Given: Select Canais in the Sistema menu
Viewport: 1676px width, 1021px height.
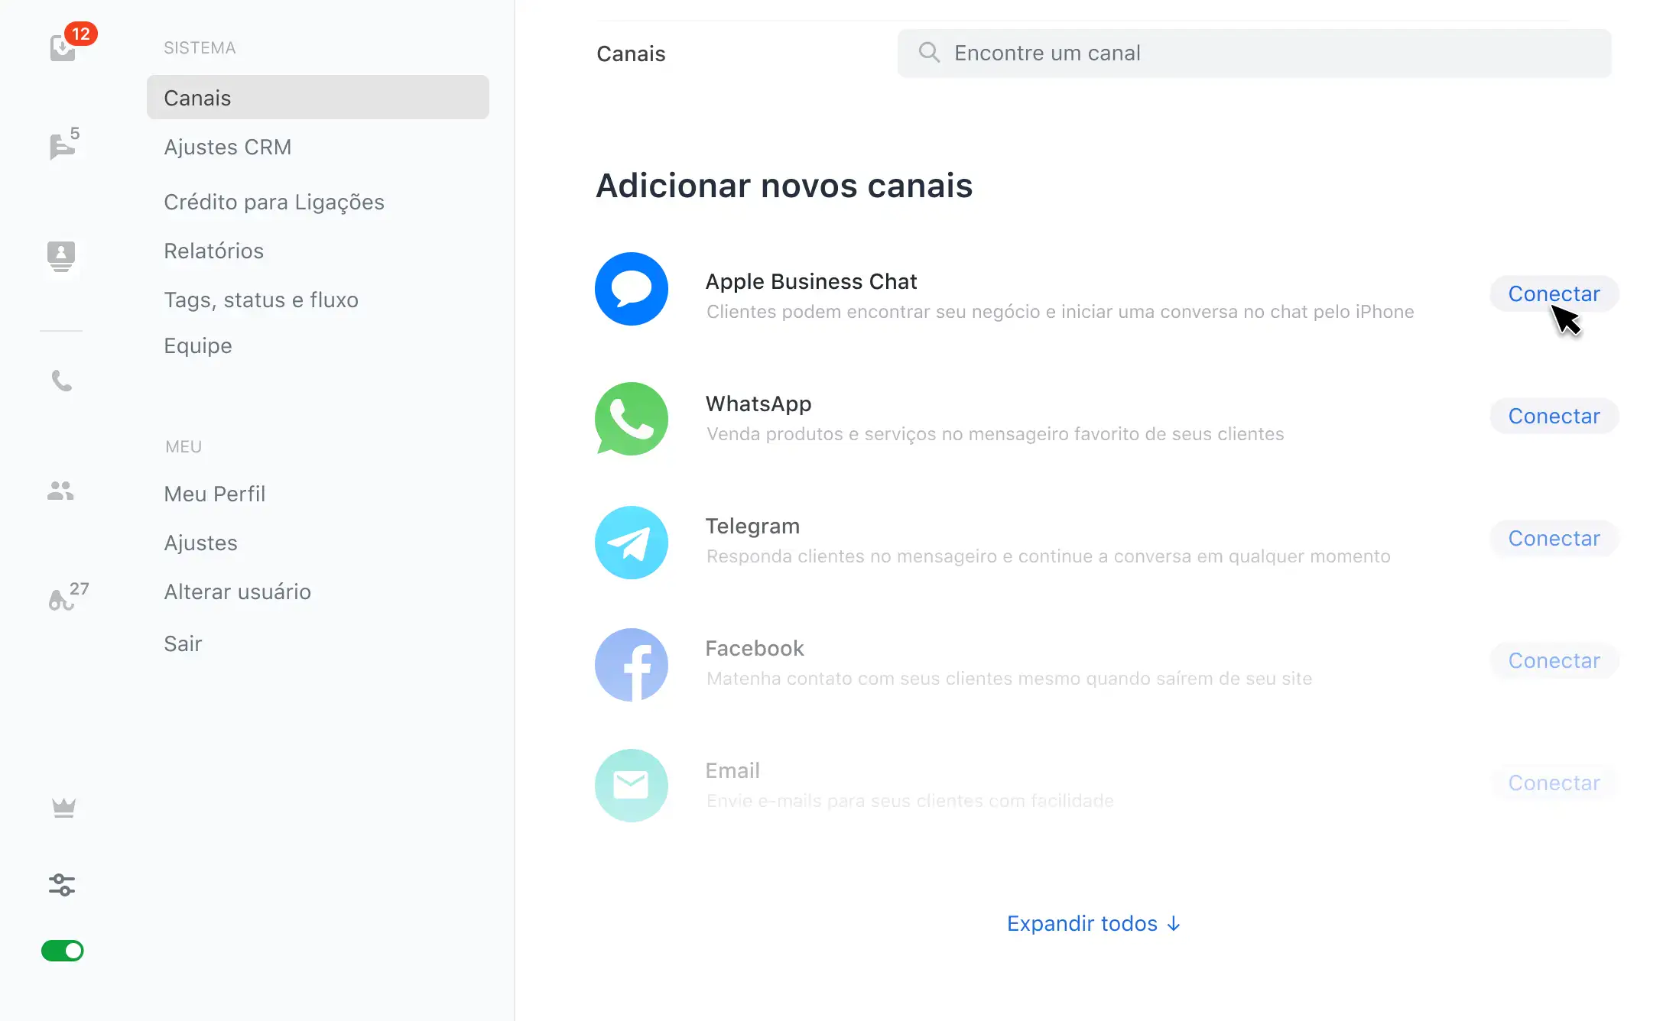Looking at the screenshot, I should pos(317,98).
